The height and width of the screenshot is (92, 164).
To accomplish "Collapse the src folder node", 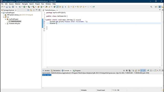I will point(4,17).
